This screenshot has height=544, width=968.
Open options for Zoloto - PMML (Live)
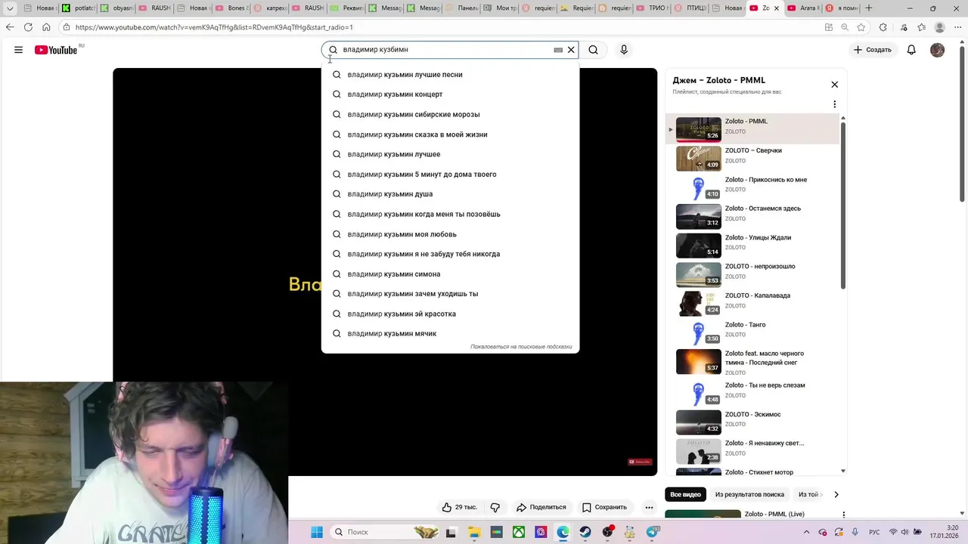coord(843,515)
